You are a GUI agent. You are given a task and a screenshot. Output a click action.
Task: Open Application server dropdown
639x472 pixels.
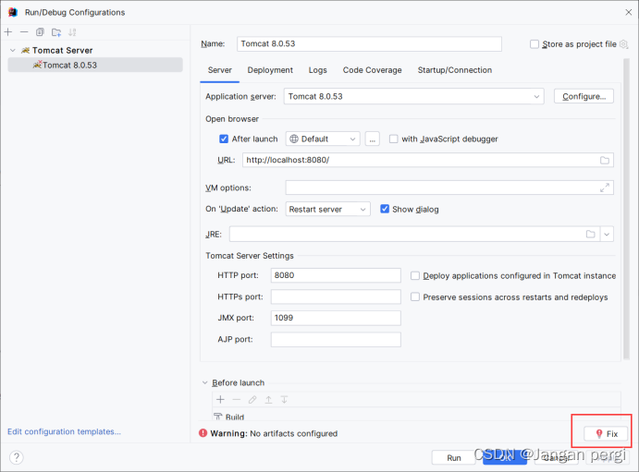413,96
